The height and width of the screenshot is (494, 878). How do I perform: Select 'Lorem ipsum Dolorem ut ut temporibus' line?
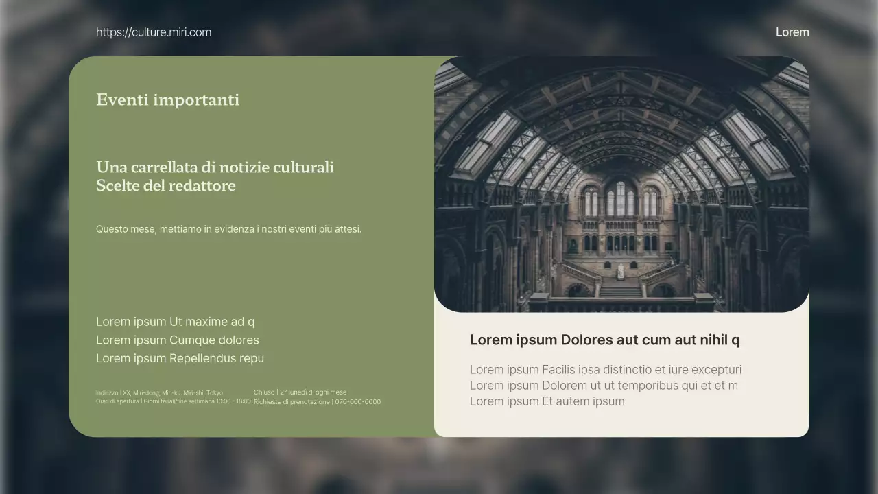click(604, 386)
